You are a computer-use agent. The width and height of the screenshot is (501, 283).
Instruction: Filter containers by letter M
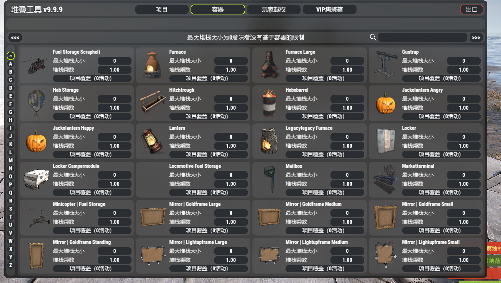click(x=11, y=160)
